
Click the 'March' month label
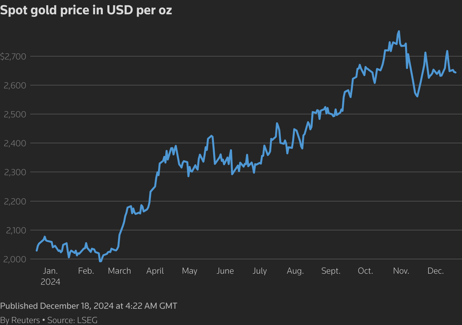119,271
